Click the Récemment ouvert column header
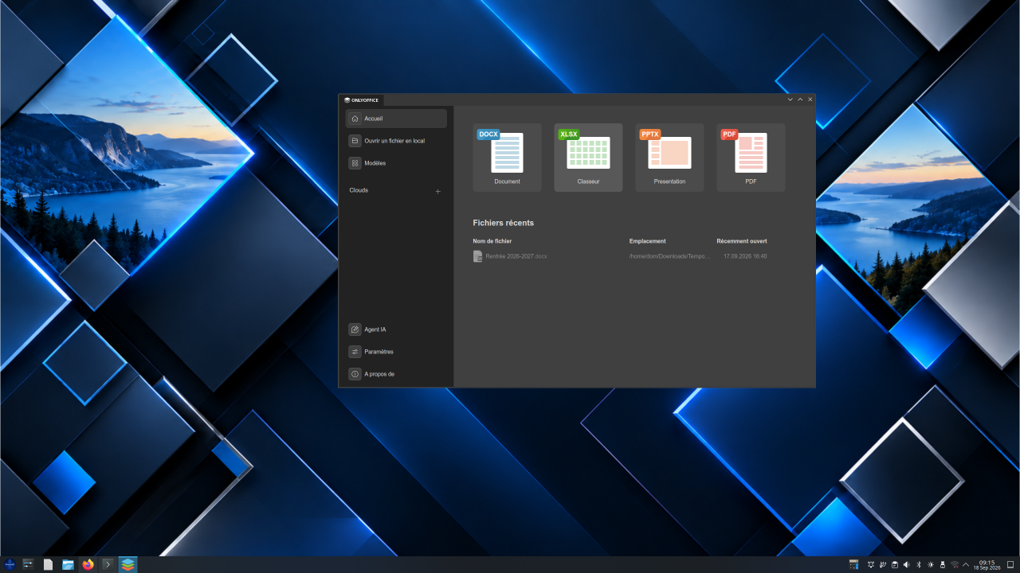The height and width of the screenshot is (573, 1020). click(742, 241)
